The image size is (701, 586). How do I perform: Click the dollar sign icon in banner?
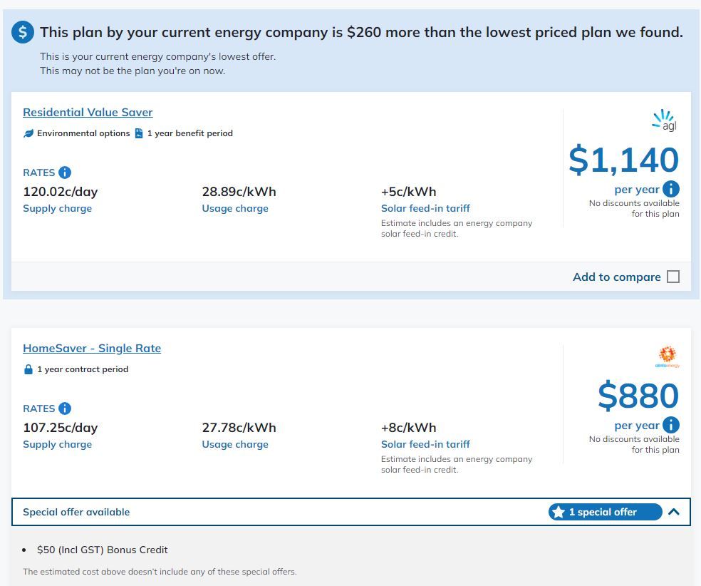point(24,32)
